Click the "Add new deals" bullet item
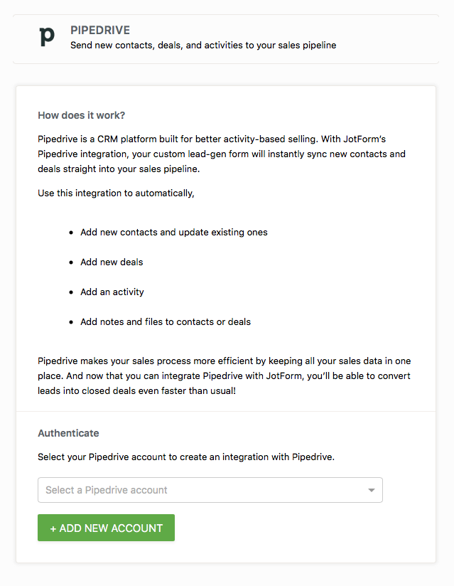 coord(112,262)
